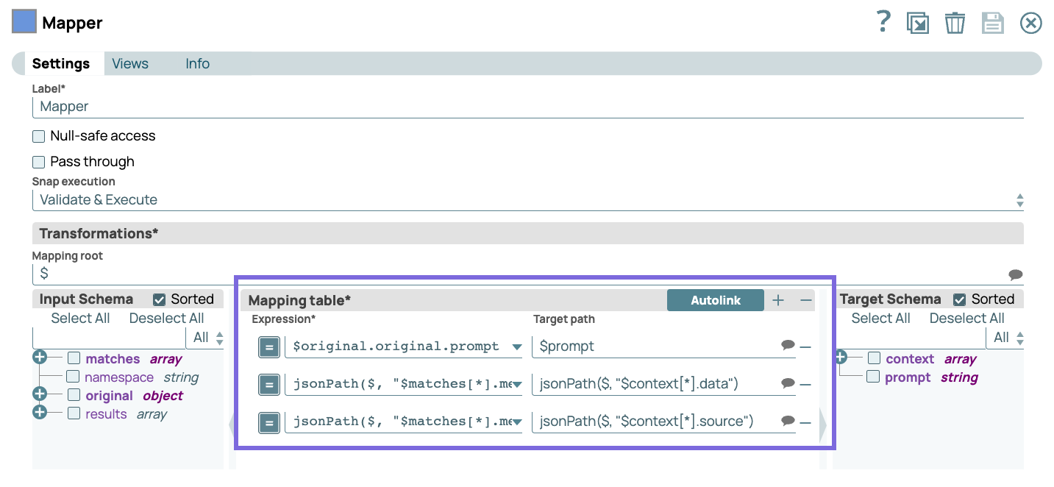Click the save disk icon
Screen dimensions: 1054x487
[x=992, y=23]
